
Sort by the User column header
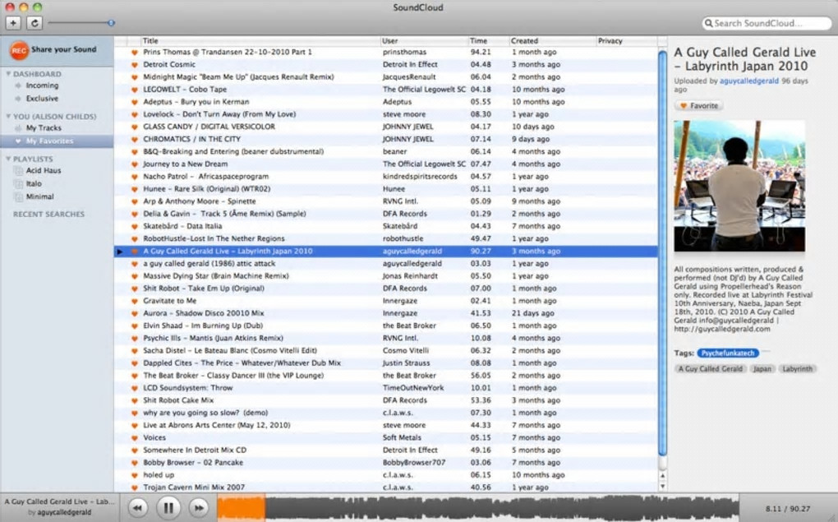(x=424, y=40)
